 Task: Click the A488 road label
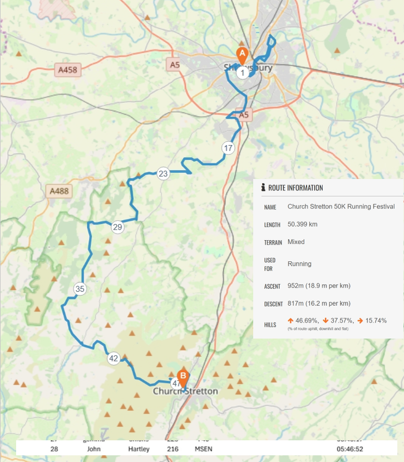[59, 191]
